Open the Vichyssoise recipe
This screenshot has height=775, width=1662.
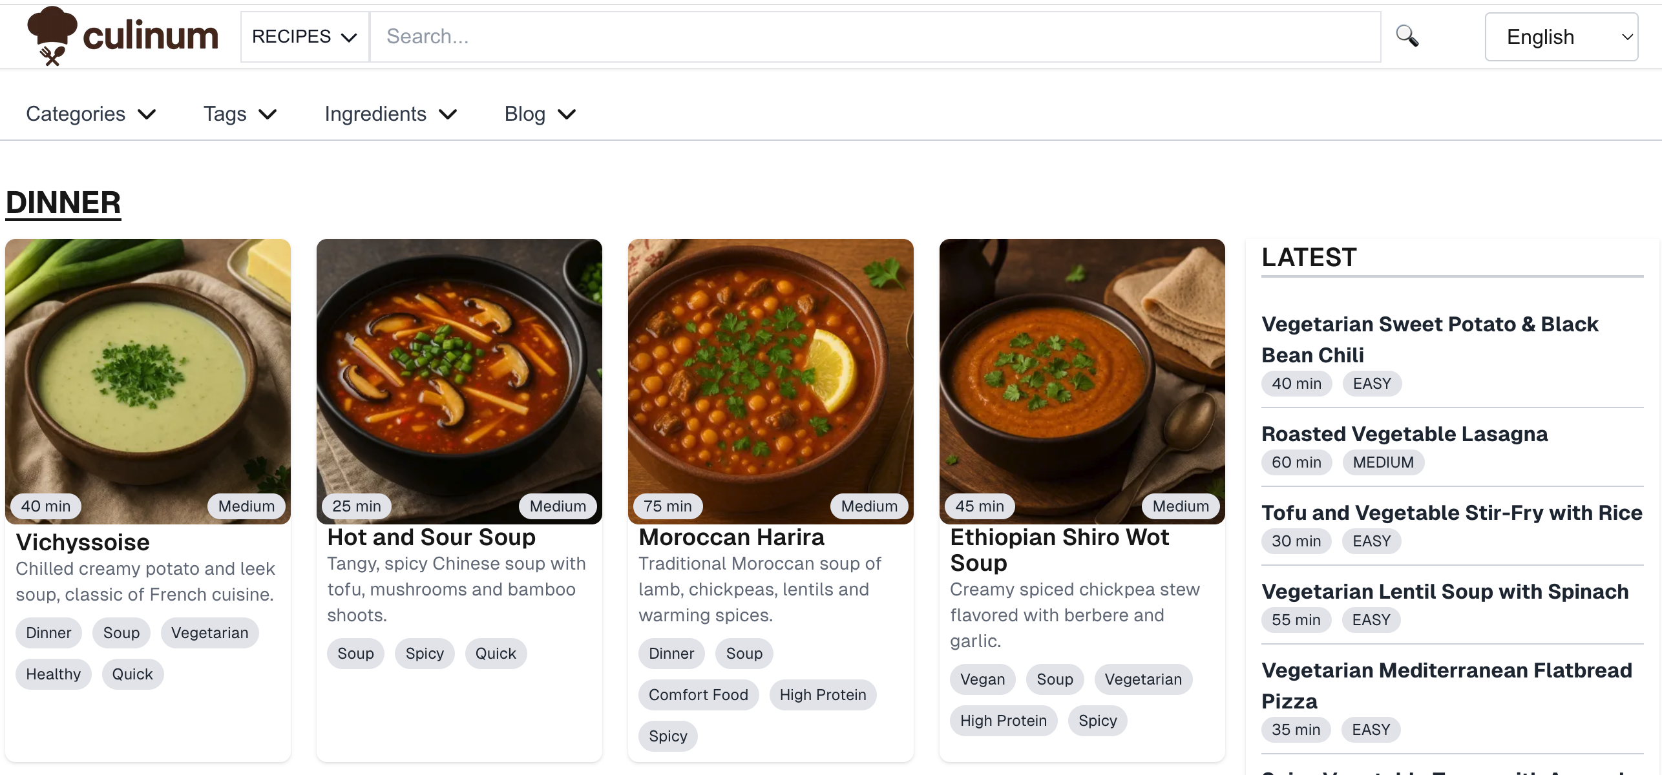(x=83, y=542)
